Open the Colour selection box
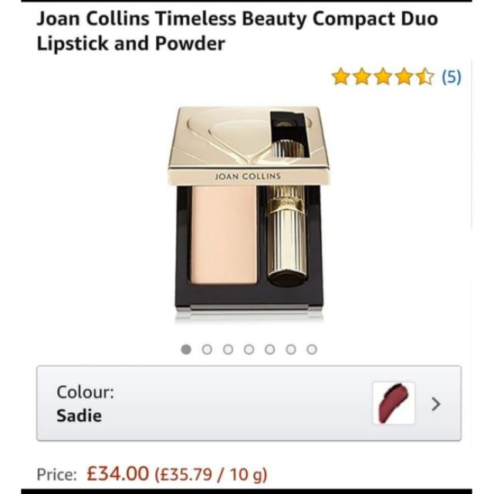Image resolution: width=494 pixels, height=494 pixels. click(x=249, y=403)
